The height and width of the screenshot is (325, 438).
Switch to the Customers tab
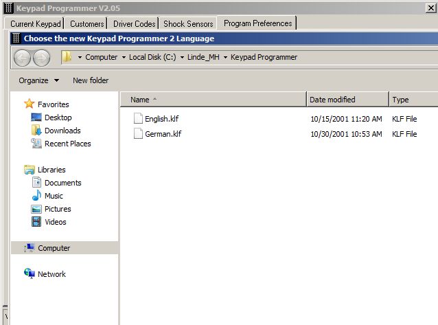87,24
